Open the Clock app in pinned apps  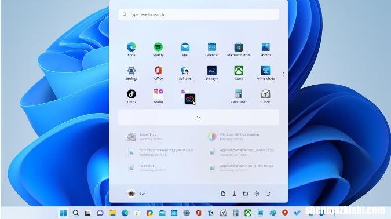point(265,96)
